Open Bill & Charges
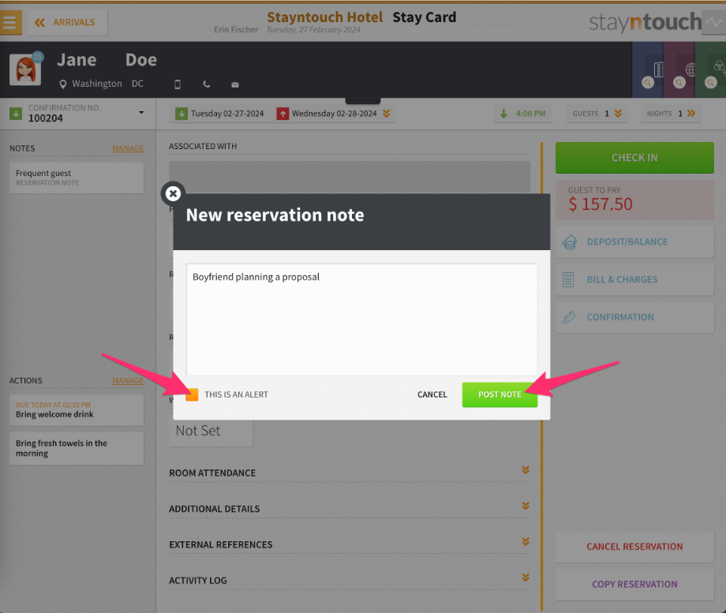The height and width of the screenshot is (613, 726). (x=634, y=279)
